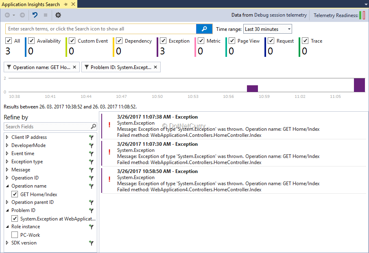Expand the Operation parent ID node

click(x=7, y=202)
